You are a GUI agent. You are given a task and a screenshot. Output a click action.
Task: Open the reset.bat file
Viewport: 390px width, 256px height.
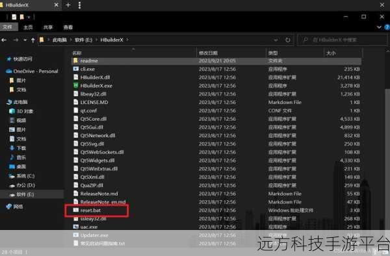click(90, 211)
